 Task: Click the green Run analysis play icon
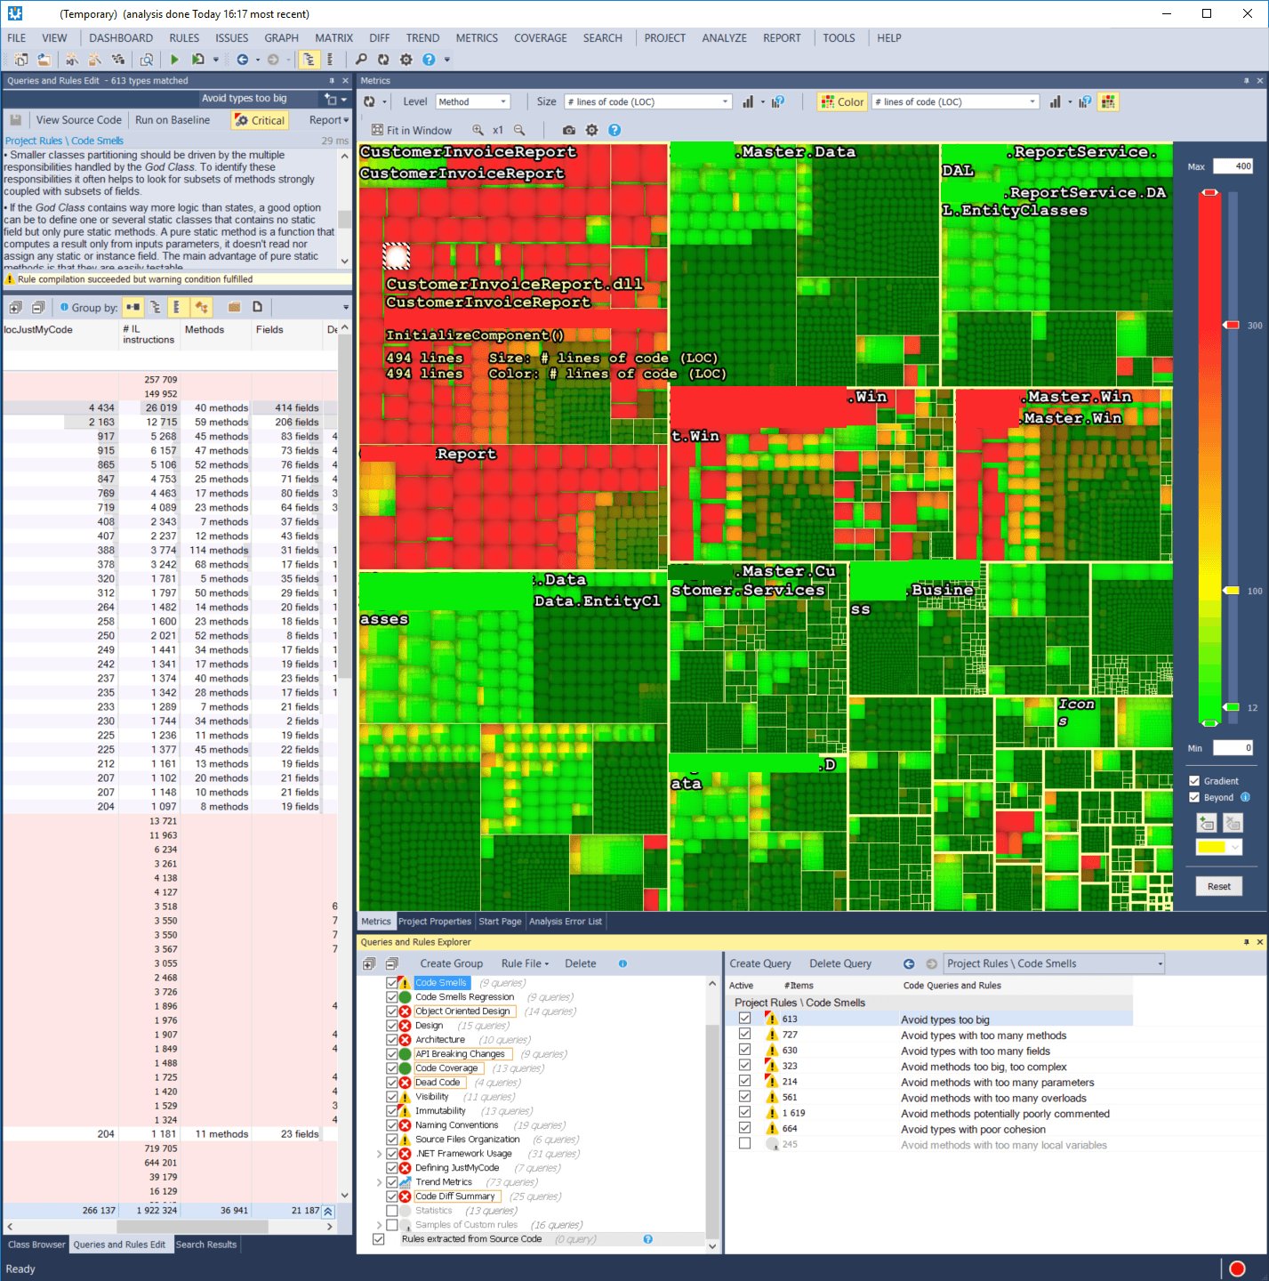coord(174,60)
